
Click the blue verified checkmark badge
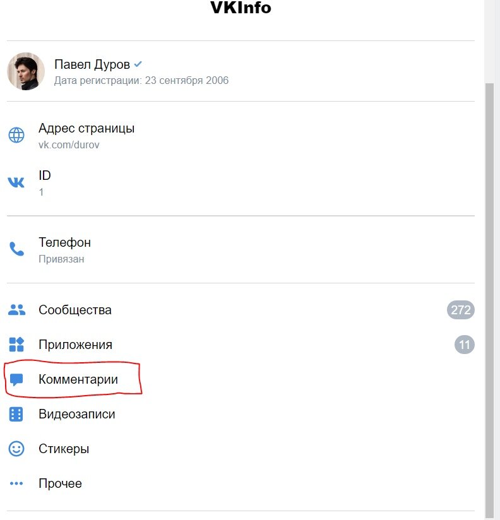click(138, 64)
